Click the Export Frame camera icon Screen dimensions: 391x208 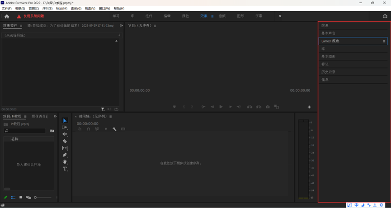click(268, 107)
